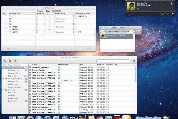Click the Apply button in Call Diversion
178x119 pixels.
(76, 49)
